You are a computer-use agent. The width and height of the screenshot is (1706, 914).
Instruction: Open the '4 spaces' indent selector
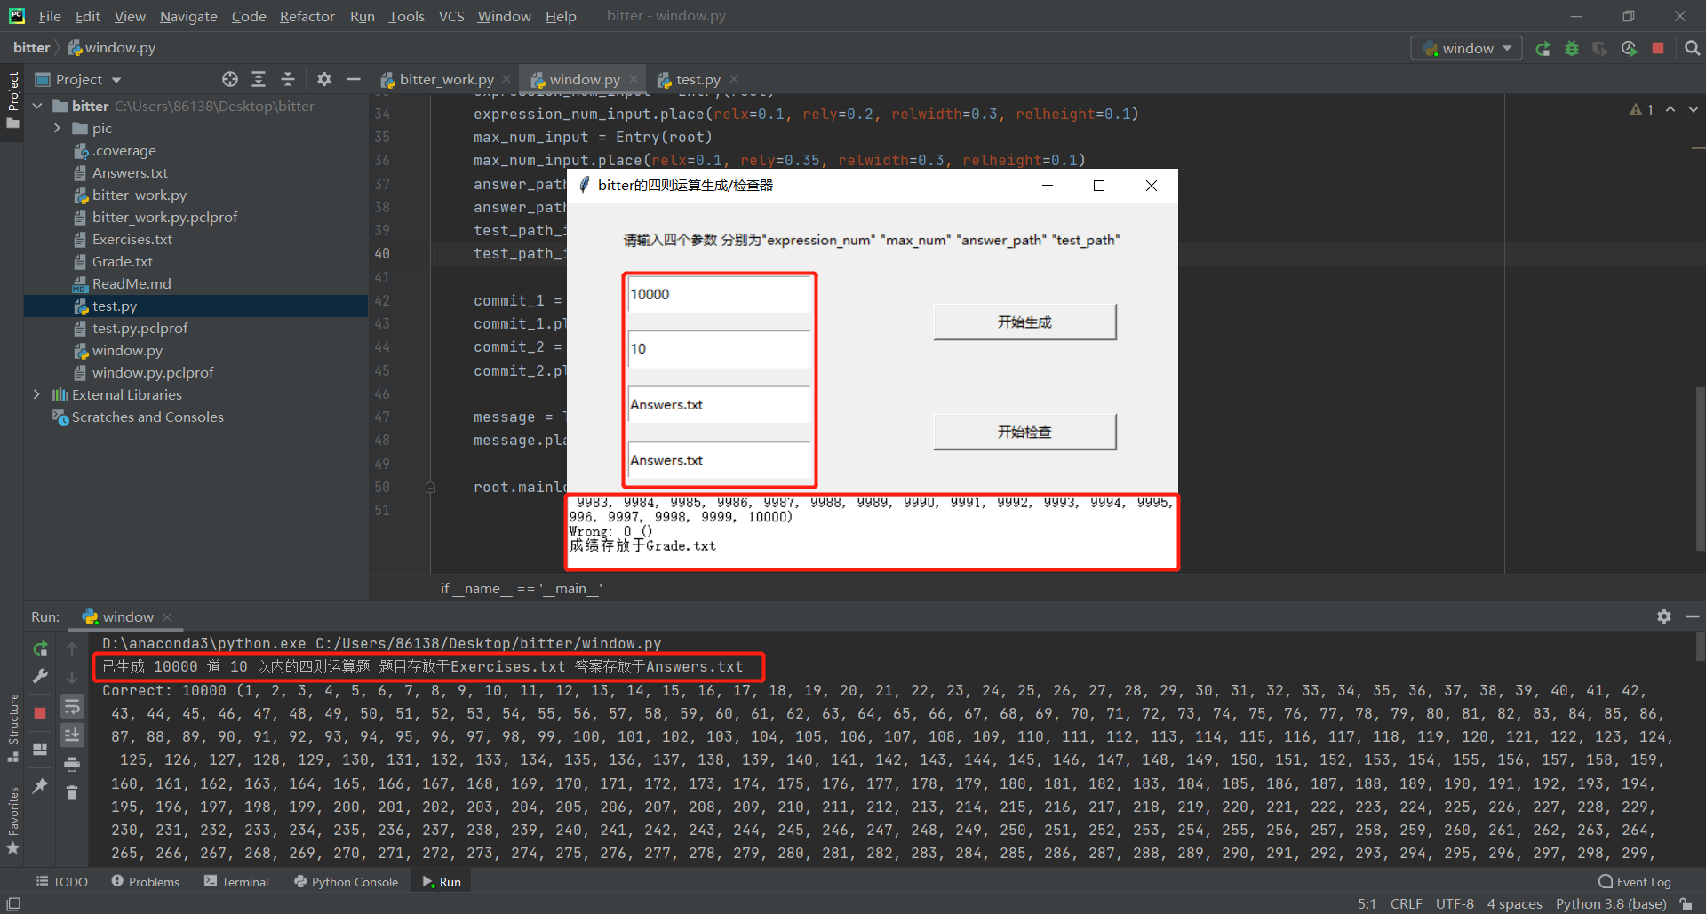1514,904
